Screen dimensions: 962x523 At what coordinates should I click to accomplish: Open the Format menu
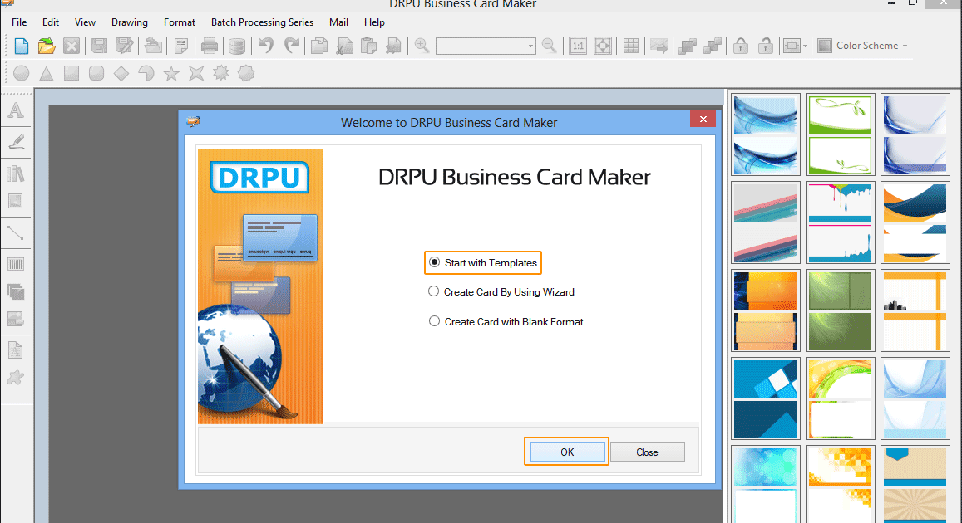[x=179, y=22]
